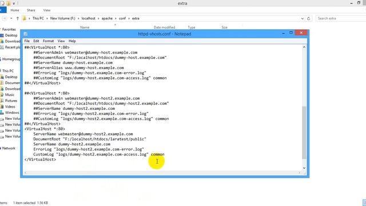This screenshot has height=206, width=366.
Task: Open quick access toolbar customize dropdown
Action: pyautogui.click(x=14, y=3)
